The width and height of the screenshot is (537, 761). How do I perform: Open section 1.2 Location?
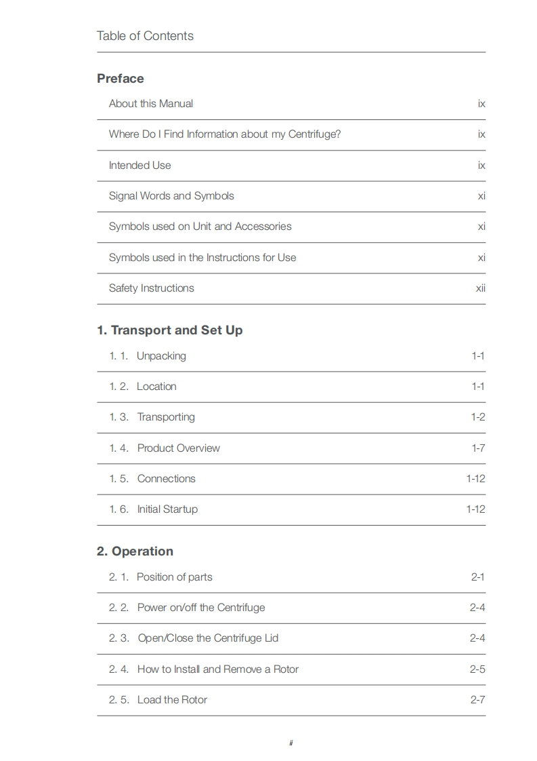156,387
